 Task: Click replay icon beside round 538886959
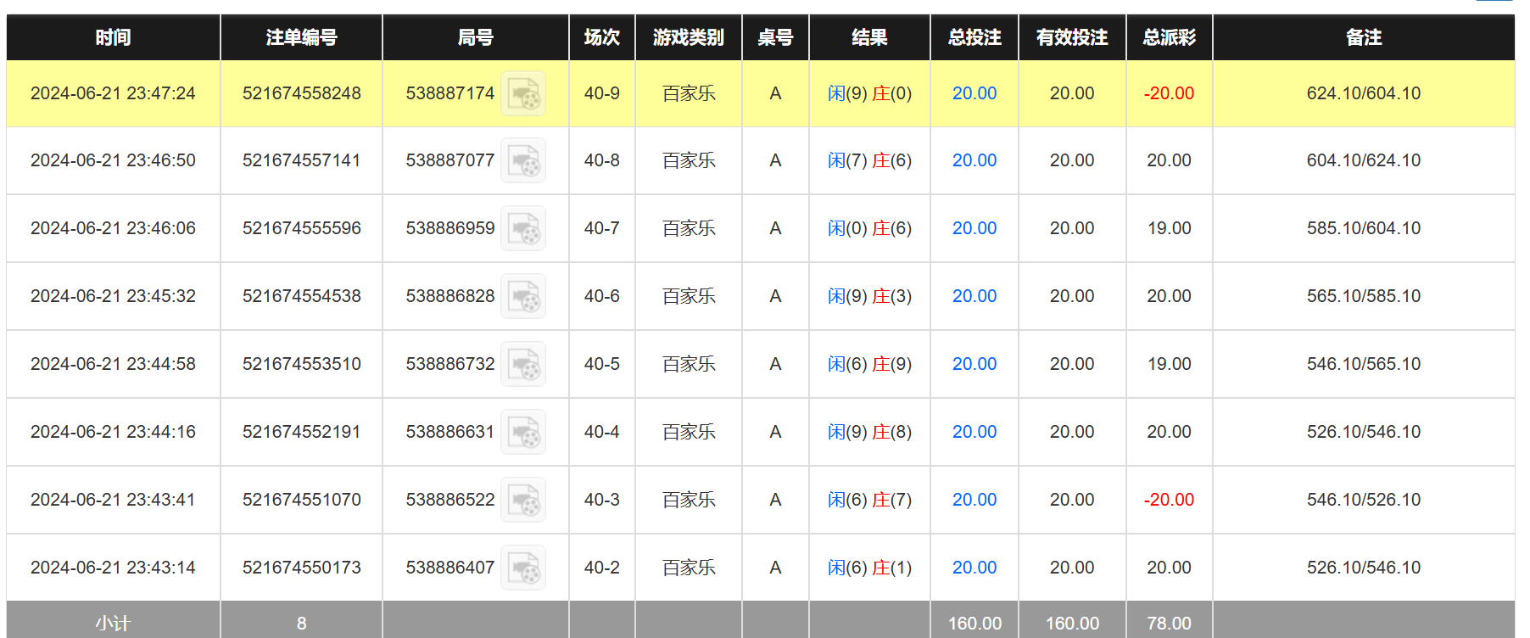point(522,229)
